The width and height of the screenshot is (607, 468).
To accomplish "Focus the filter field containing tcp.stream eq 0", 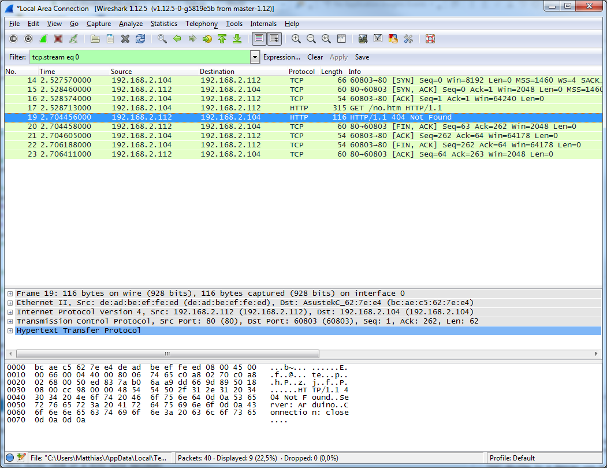I will [140, 57].
